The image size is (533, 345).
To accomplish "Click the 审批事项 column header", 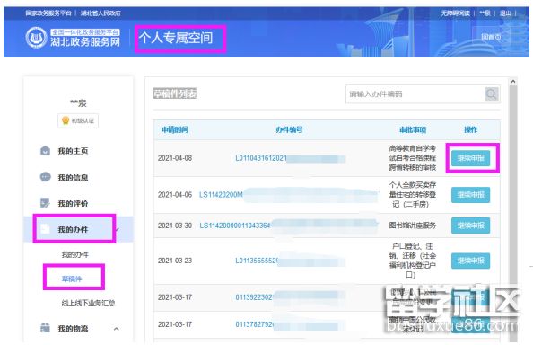I will (413, 129).
